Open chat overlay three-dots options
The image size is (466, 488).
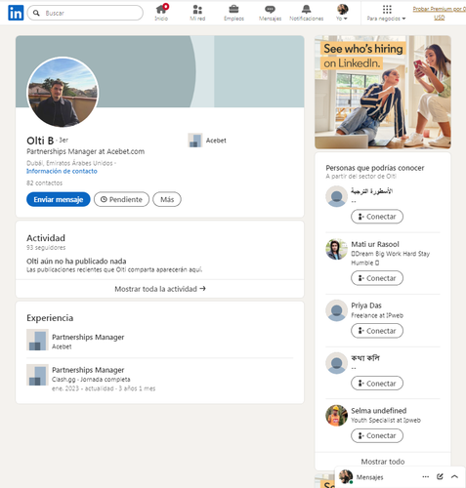click(426, 476)
